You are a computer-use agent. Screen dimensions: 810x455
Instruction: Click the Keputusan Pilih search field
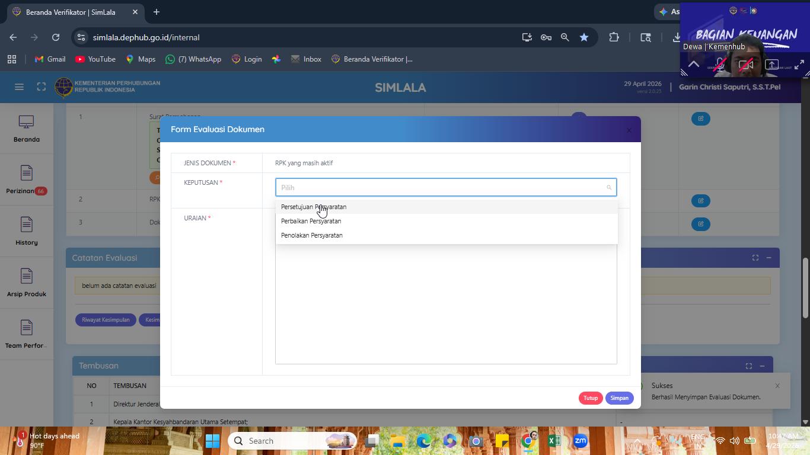click(446, 187)
